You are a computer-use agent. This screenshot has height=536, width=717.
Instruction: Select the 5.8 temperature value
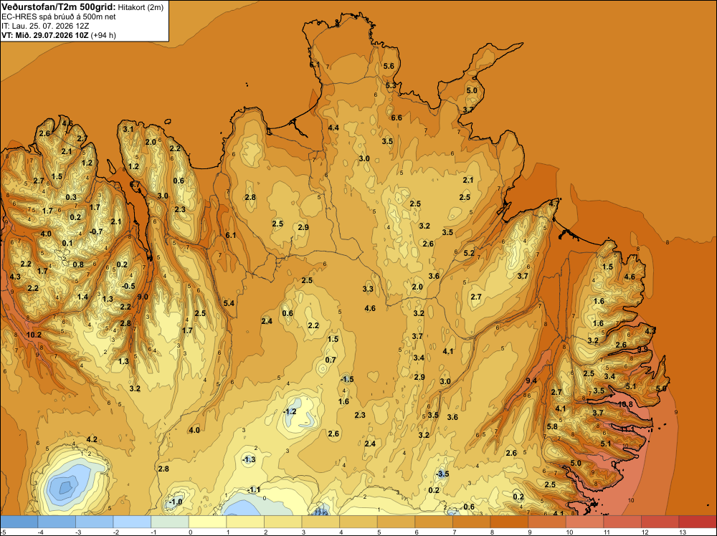pos(552,426)
